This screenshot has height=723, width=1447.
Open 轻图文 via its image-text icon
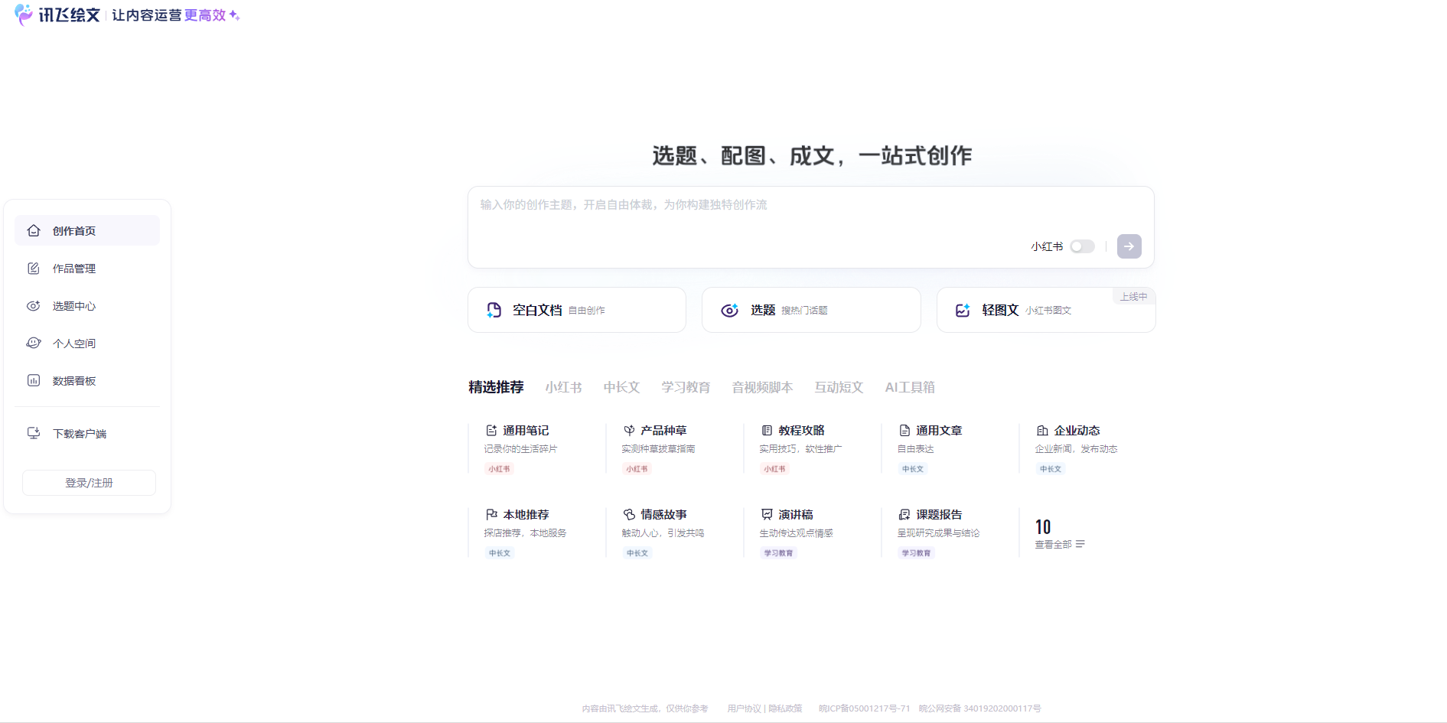coord(963,310)
